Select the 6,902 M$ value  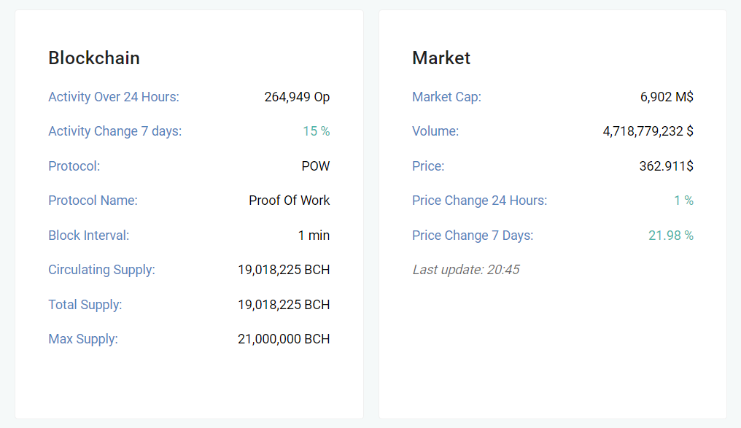(x=667, y=97)
